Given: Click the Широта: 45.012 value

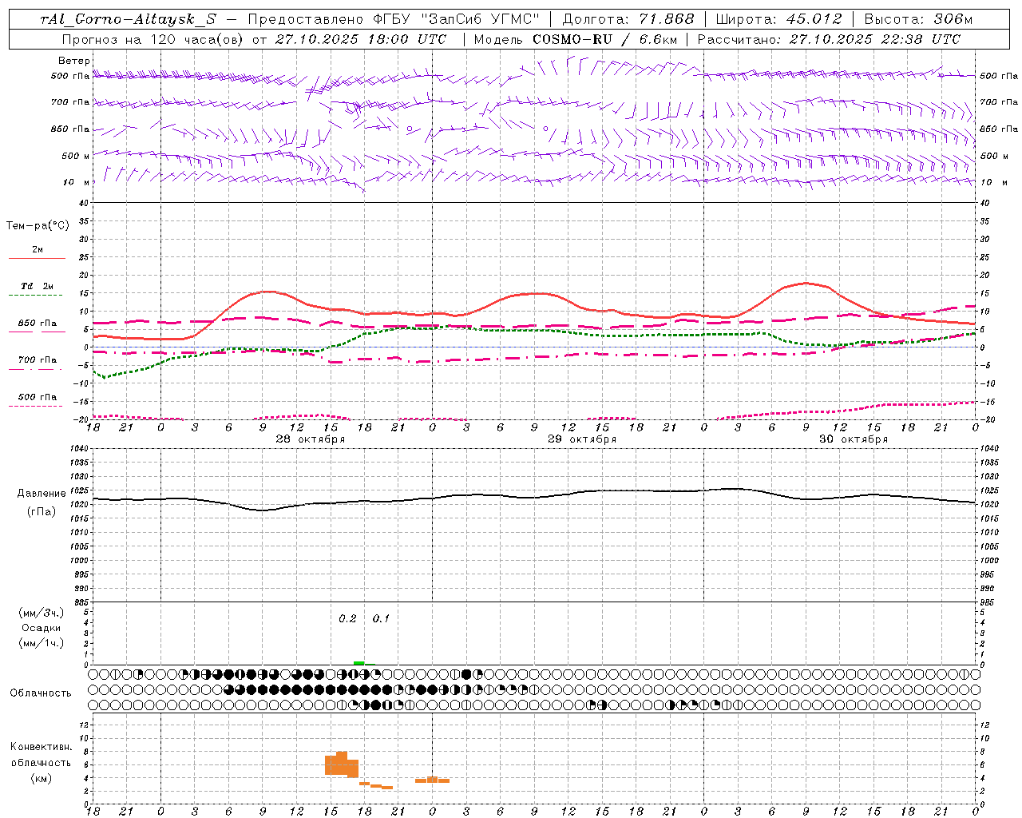Looking at the screenshot, I should [778, 19].
